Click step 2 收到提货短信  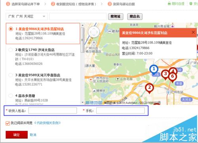click(x=74, y=4)
